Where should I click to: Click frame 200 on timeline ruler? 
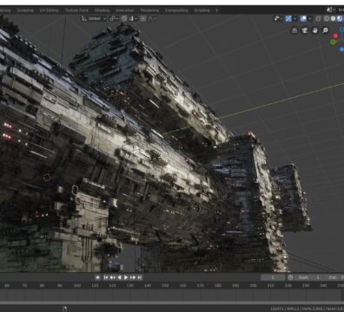253,285
